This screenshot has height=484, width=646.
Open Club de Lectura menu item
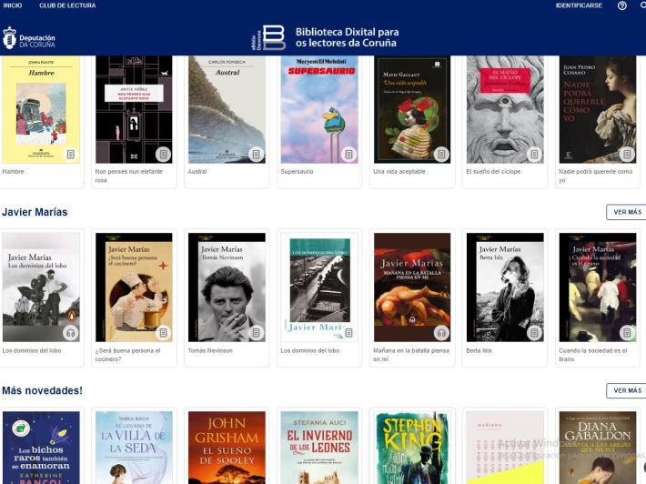[67, 5]
